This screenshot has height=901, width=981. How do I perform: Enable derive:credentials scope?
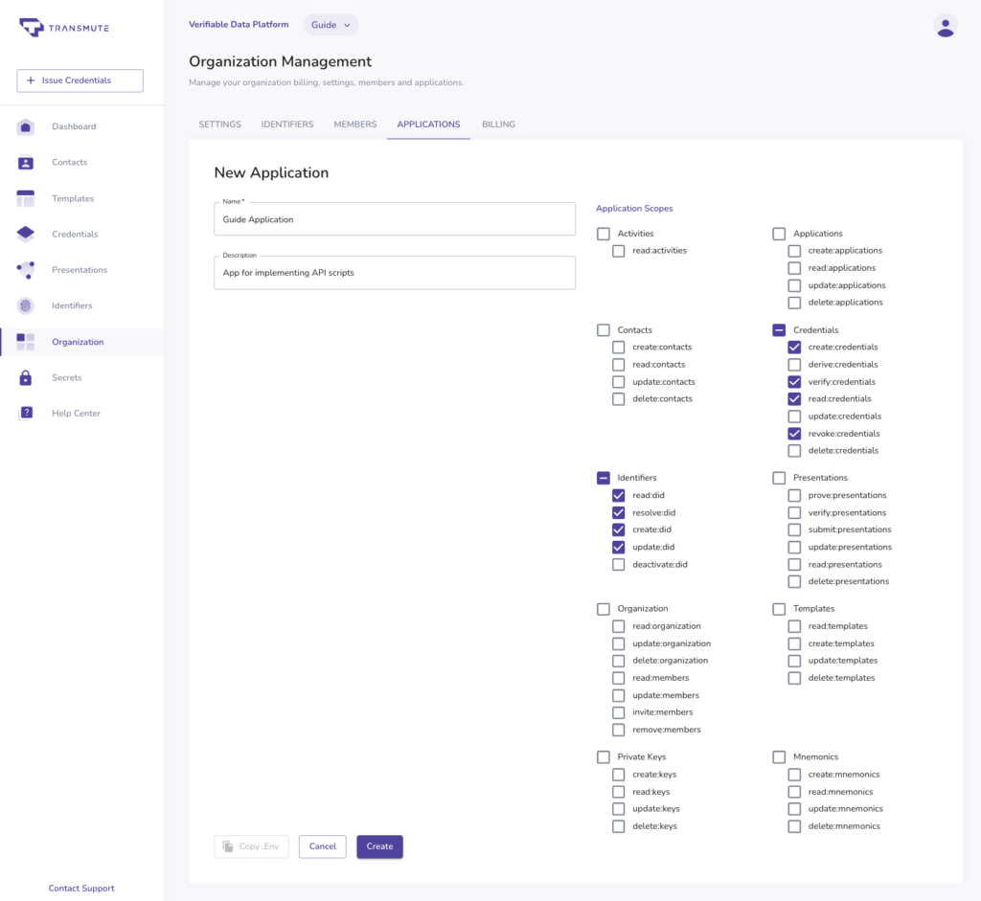tap(794, 365)
